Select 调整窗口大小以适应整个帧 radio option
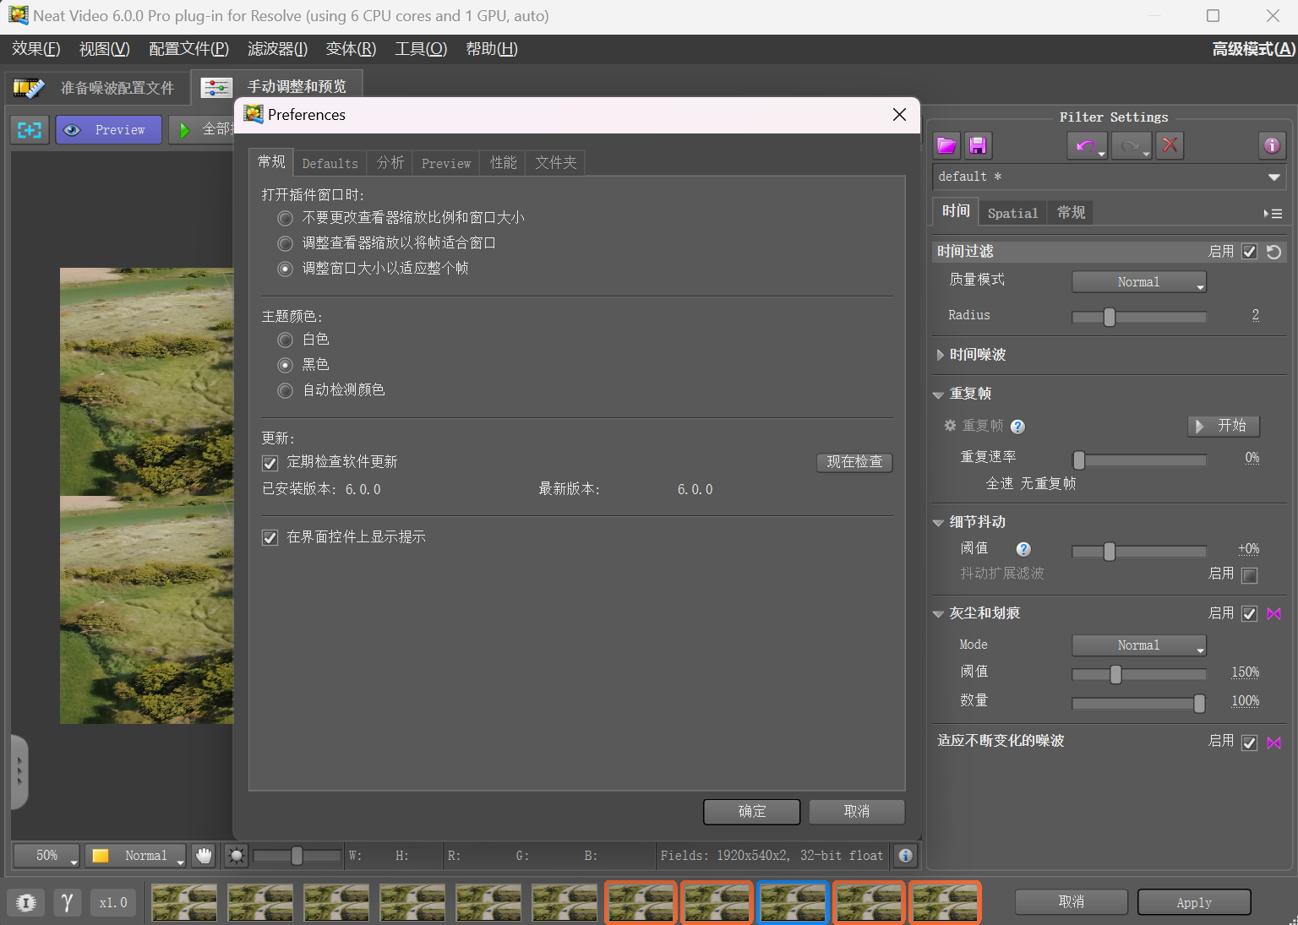Image resolution: width=1298 pixels, height=925 pixels. [286, 269]
